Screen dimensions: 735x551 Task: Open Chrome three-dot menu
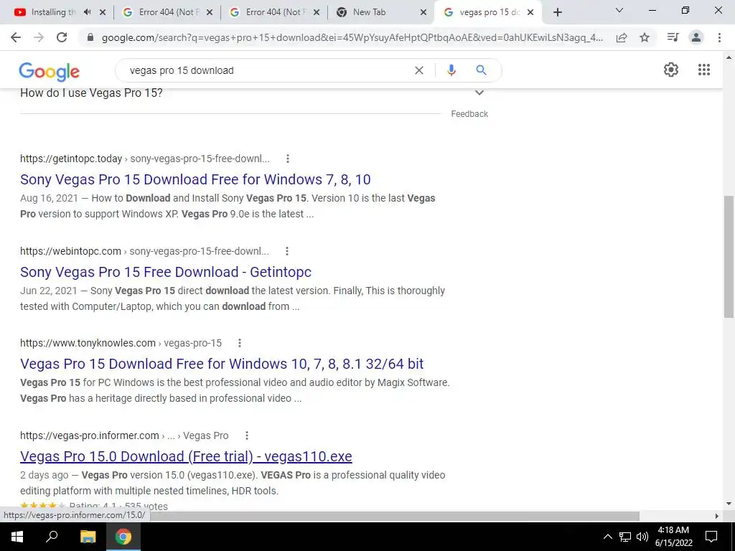(x=719, y=37)
